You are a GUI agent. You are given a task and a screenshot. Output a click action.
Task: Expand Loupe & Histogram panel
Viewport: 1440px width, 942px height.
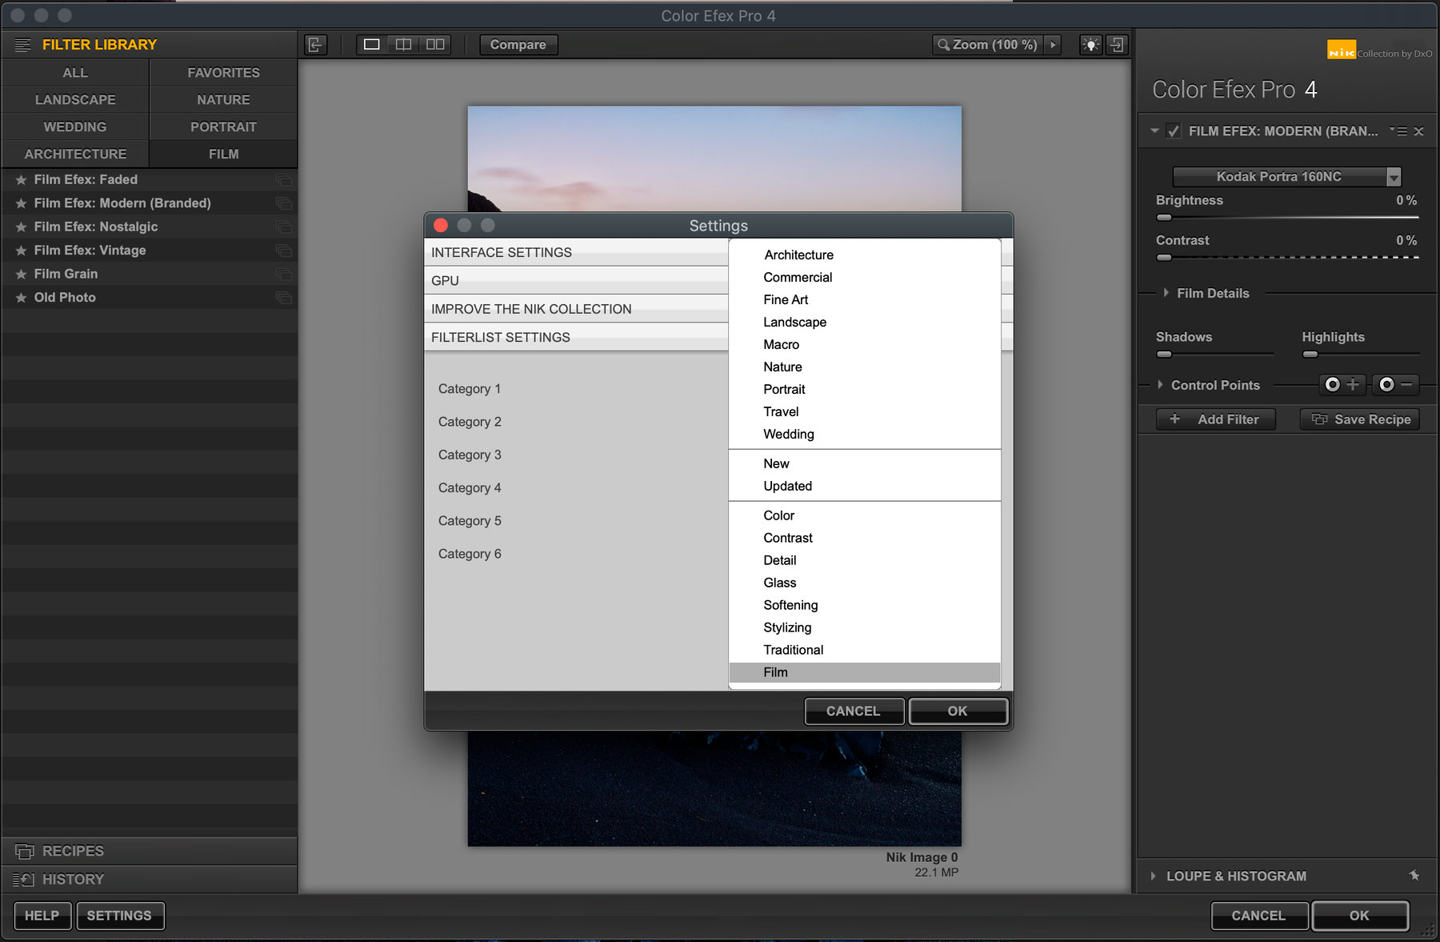click(x=1153, y=876)
